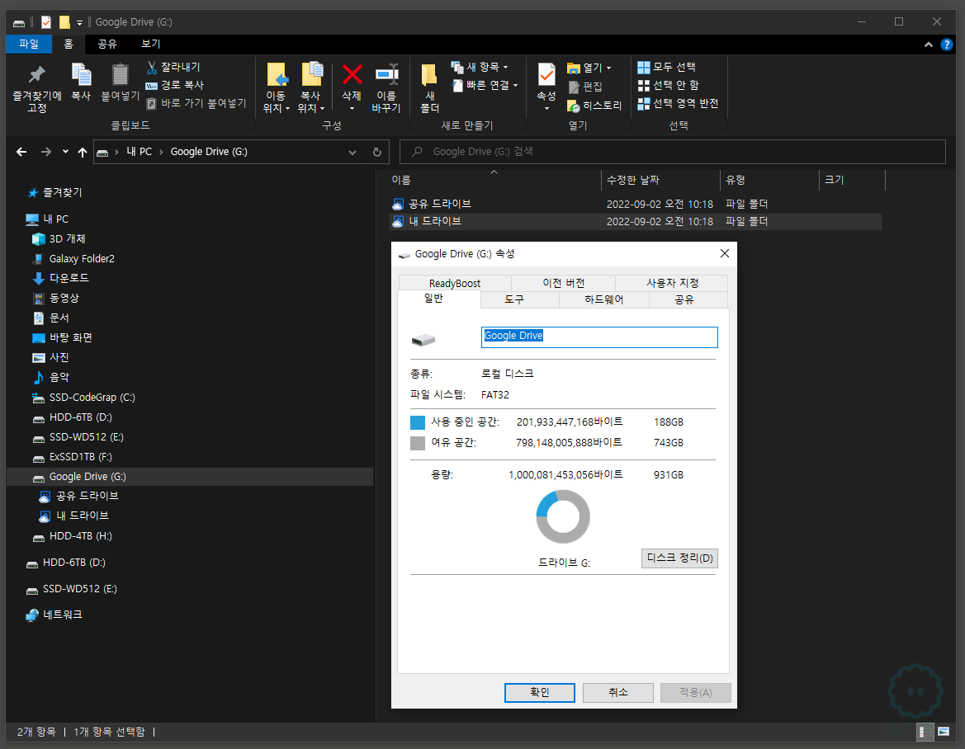Click Select none (선택 안 함)
The height and width of the screenshot is (749, 965).
coord(669,85)
